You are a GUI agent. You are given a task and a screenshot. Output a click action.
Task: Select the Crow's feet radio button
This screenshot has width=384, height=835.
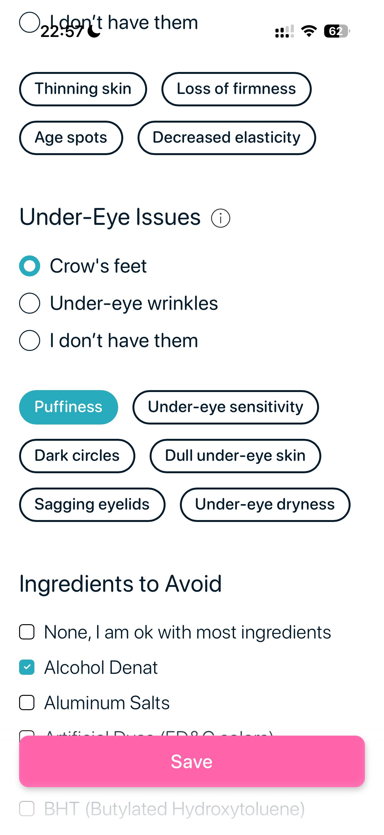[30, 266]
